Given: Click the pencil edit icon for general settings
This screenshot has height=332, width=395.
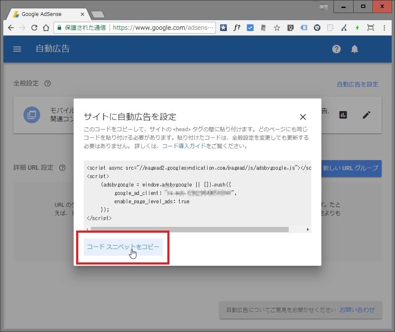Looking at the screenshot, I should (x=367, y=115).
